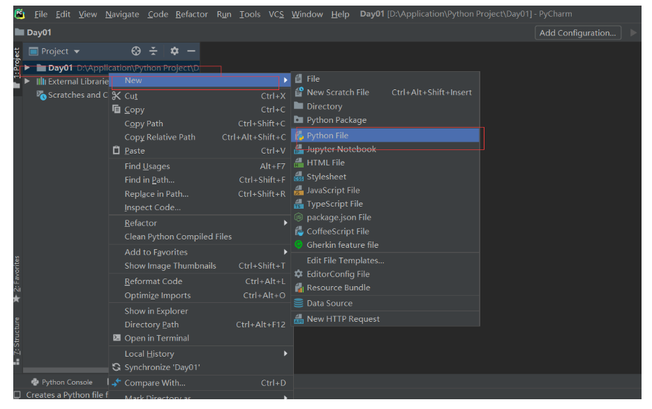Click the Python File icon

pos(299,135)
